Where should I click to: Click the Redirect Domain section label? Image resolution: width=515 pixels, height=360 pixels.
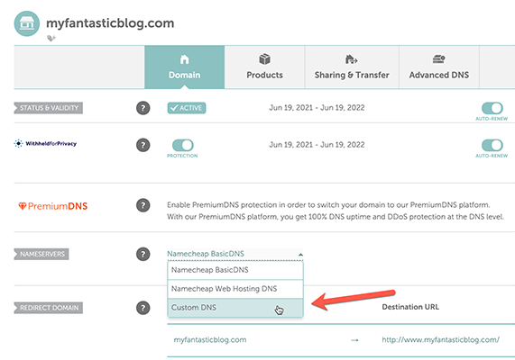49,308
